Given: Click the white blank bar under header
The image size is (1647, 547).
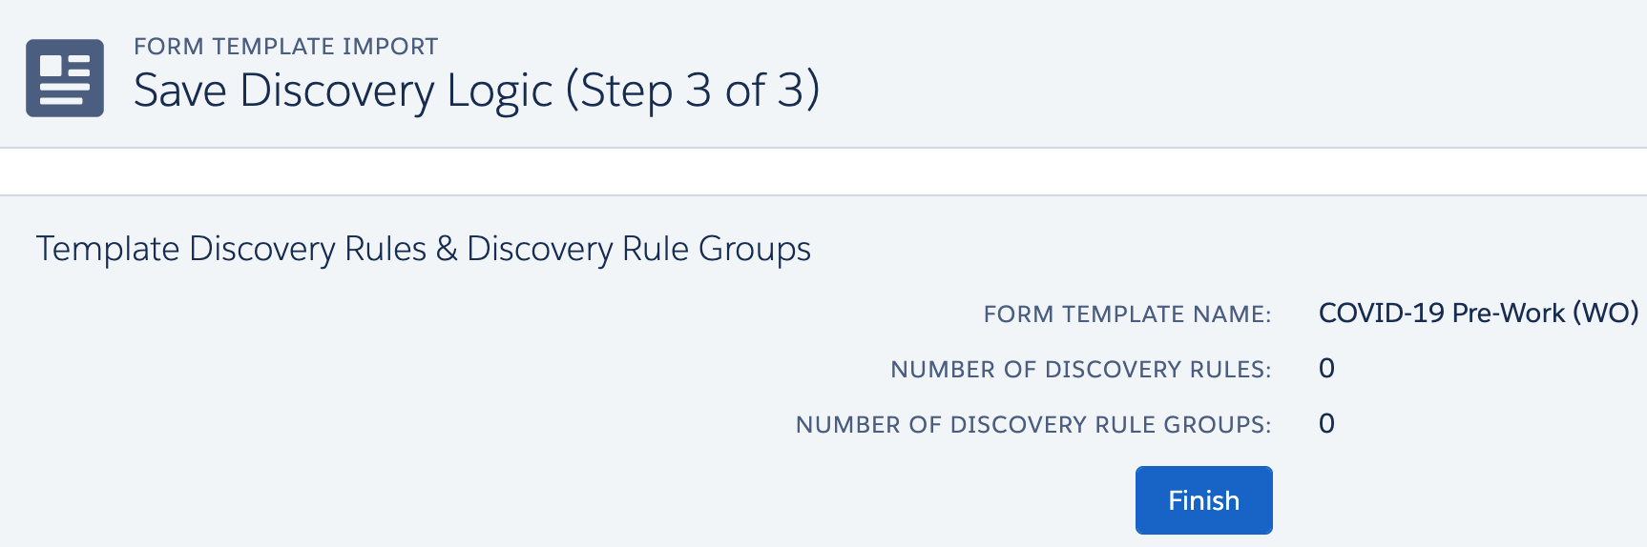Looking at the screenshot, I should click(823, 172).
